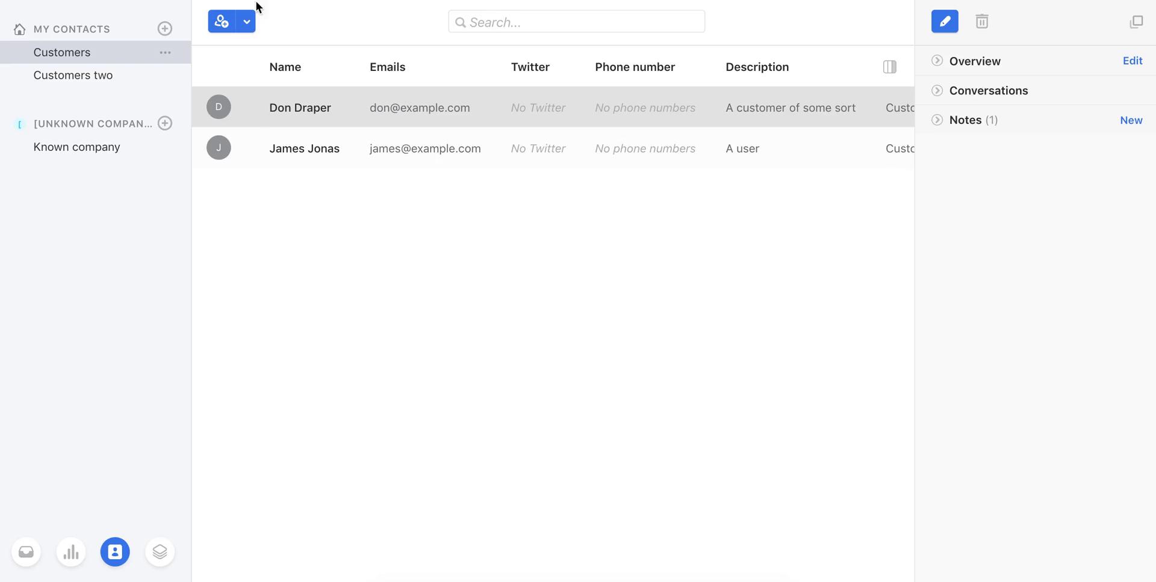Click No phone numbers for James Jonas
Image resolution: width=1156 pixels, height=582 pixels.
(645, 149)
